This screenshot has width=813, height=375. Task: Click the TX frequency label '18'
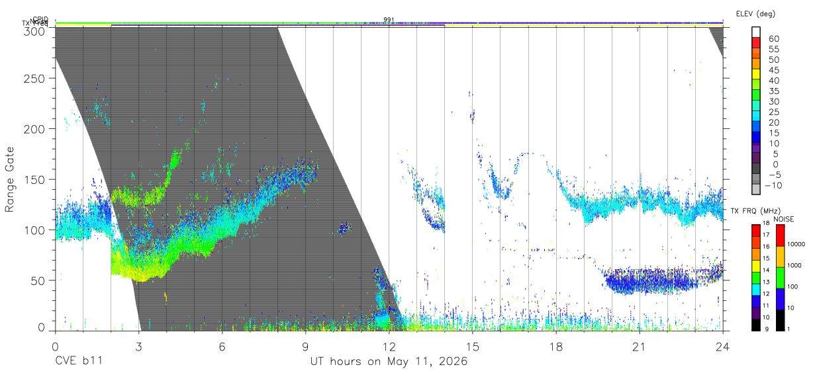[766, 224]
